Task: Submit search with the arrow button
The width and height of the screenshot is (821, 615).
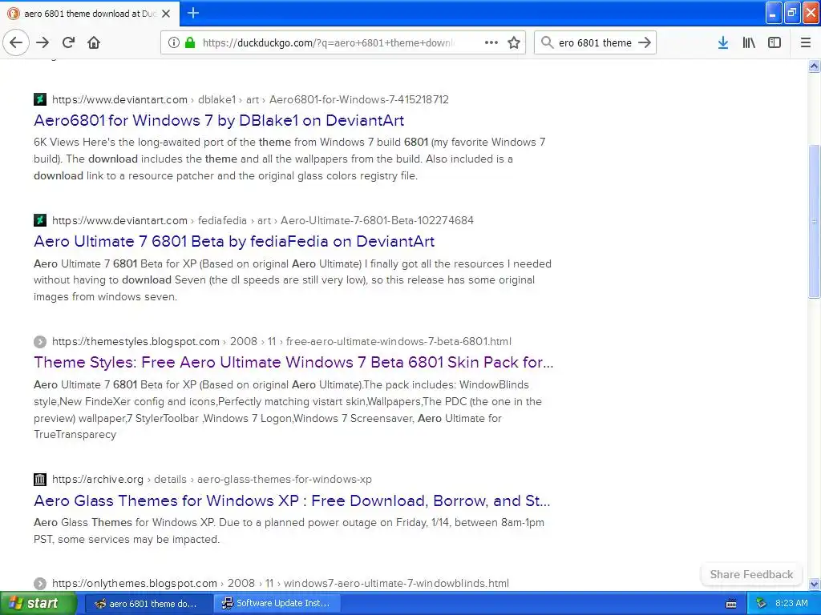Action: [645, 43]
